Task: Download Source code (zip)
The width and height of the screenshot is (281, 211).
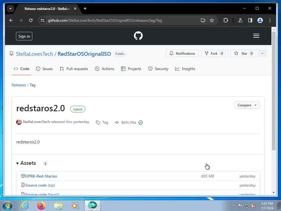Action: coord(40,185)
